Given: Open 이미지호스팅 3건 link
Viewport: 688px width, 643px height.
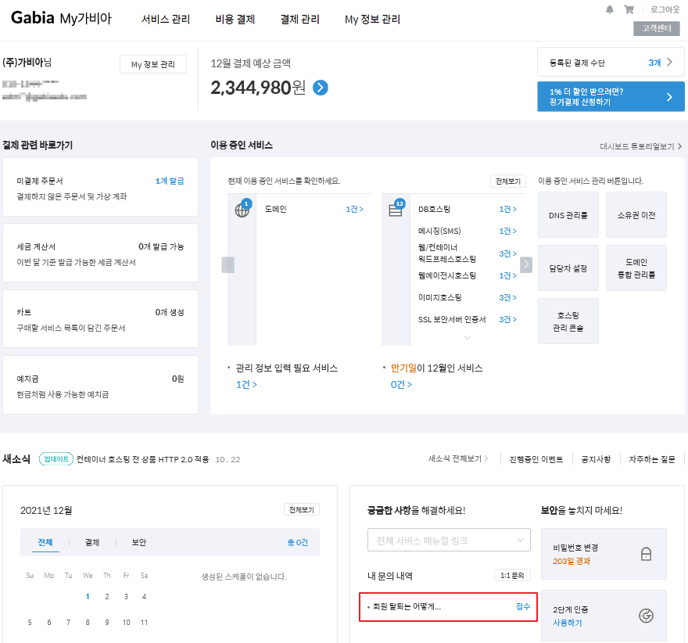Looking at the screenshot, I should [x=507, y=297].
